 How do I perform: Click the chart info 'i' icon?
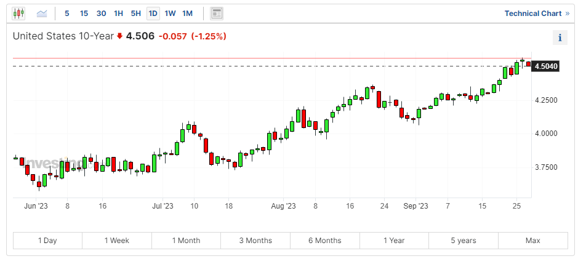pyautogui.click(x=560, y=38)
